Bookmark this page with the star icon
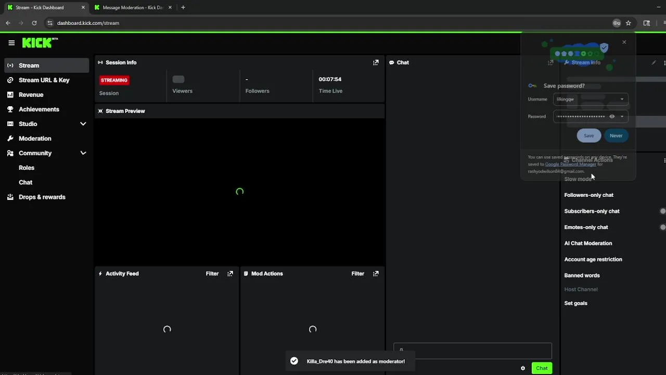The height and width of the screenshot is (375, 666). tap(629, 23)
